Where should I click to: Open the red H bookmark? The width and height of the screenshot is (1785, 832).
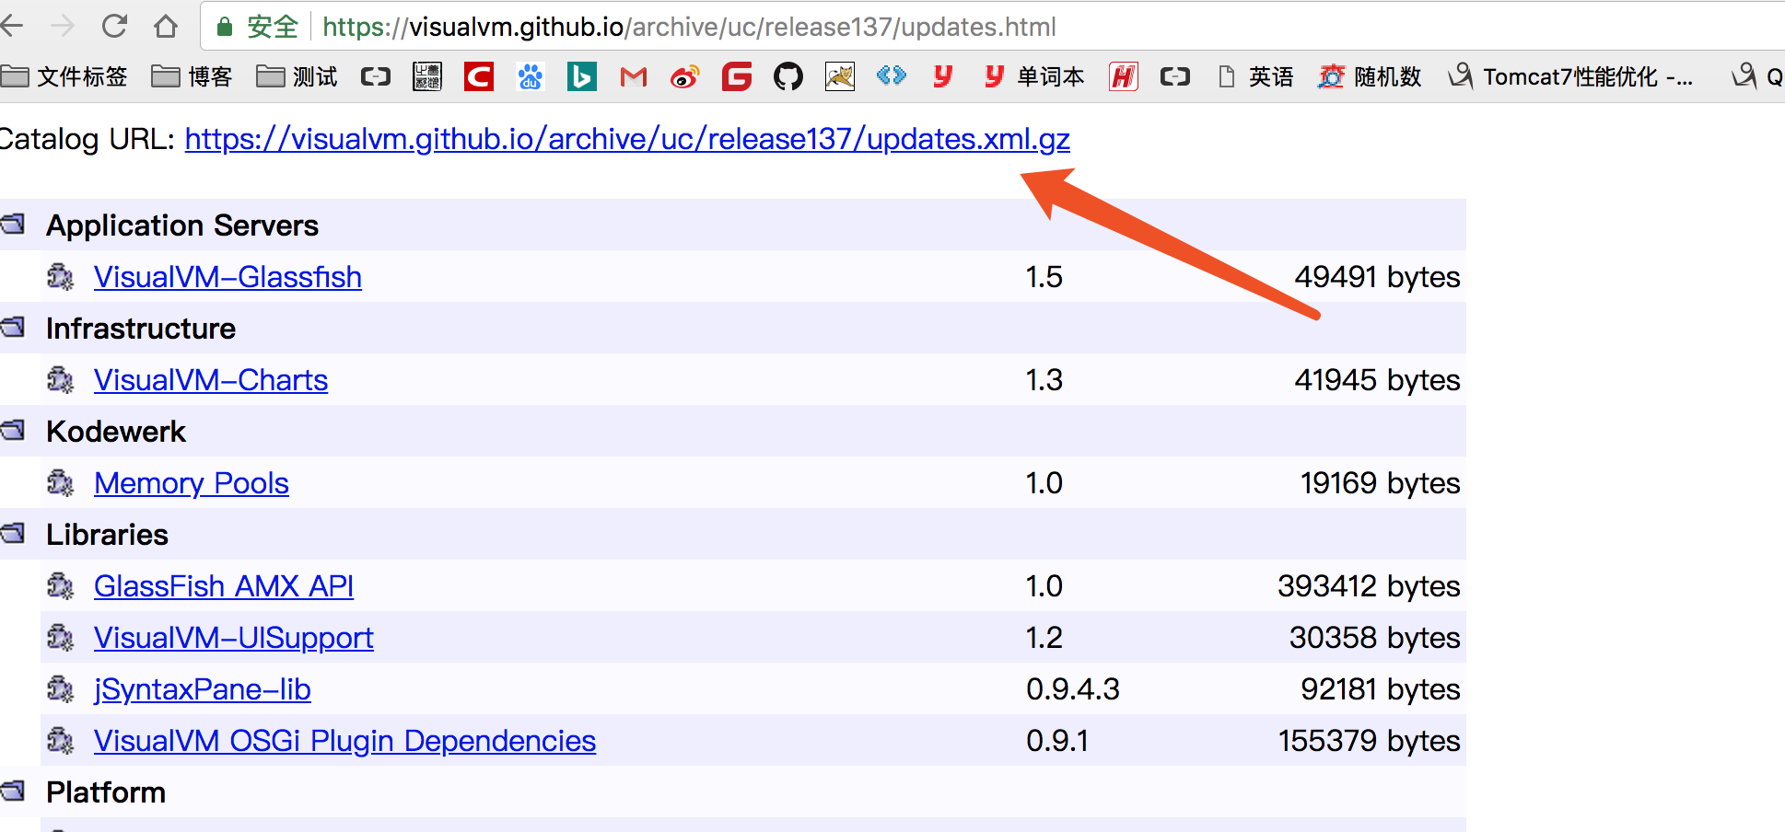(1124, 76)
